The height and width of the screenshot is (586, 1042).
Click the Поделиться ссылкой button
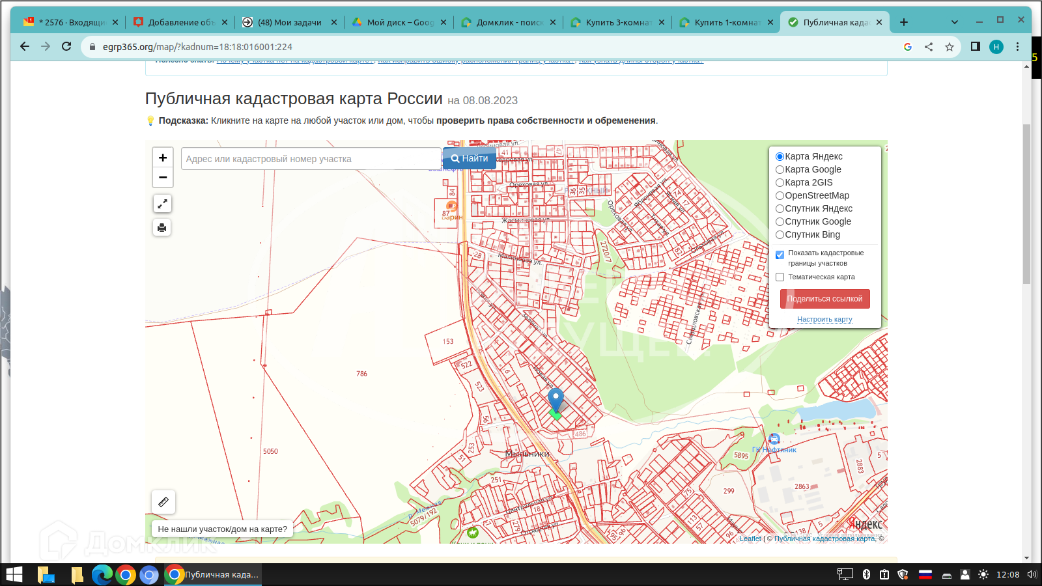tap(824, 299)
